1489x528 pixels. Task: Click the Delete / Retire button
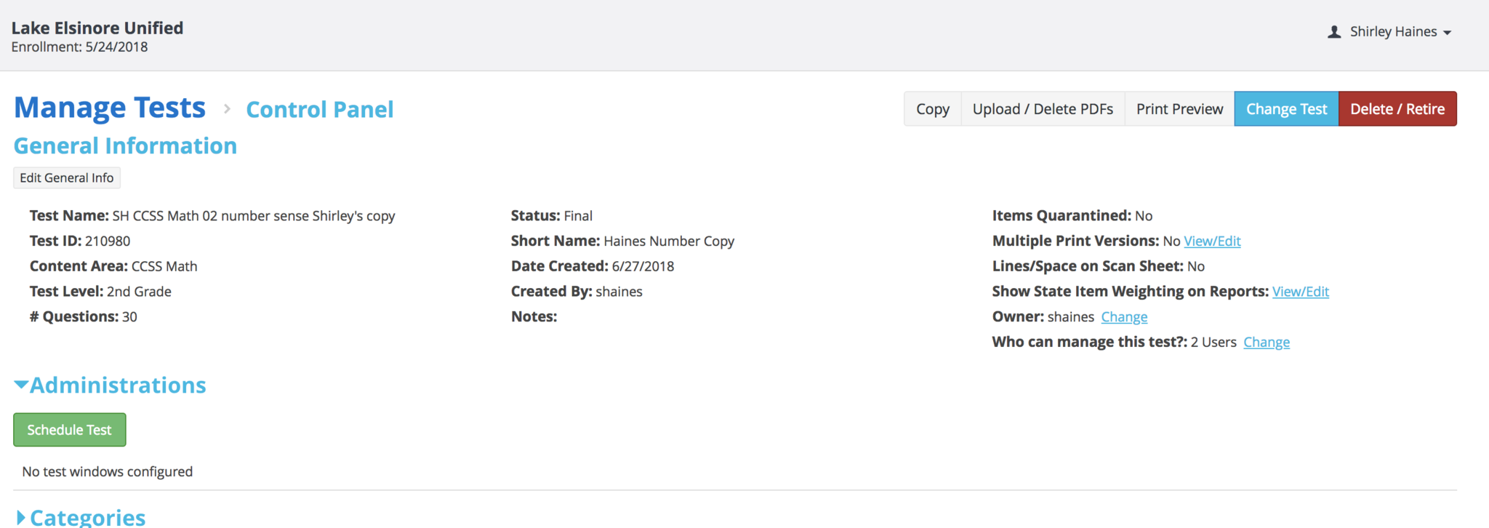pyautogui.click(x=1397, y=109)
